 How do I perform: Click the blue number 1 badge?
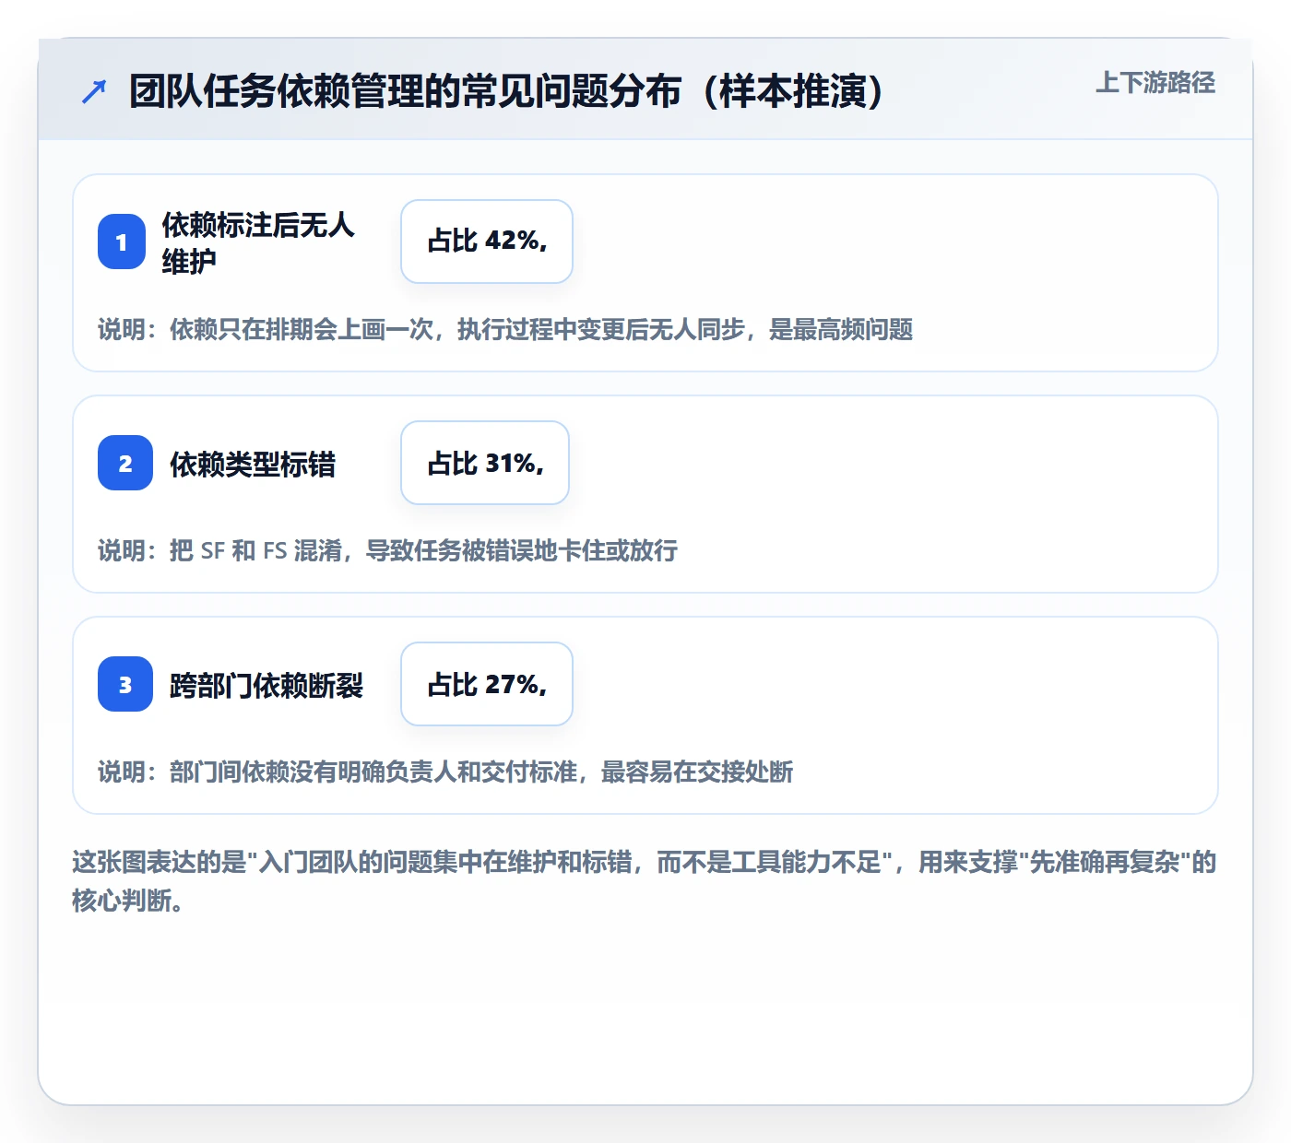(122, 242)
